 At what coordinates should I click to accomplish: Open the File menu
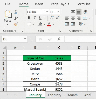[x=8, y=4]
